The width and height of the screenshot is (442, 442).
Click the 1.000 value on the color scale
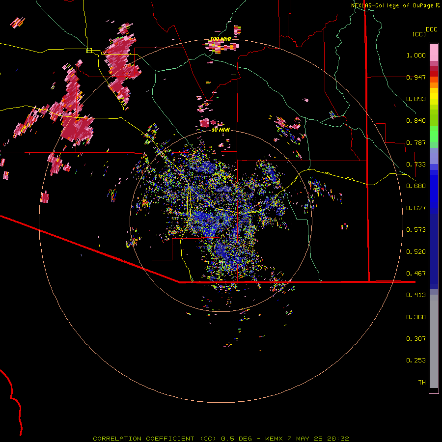click(416, 55)
